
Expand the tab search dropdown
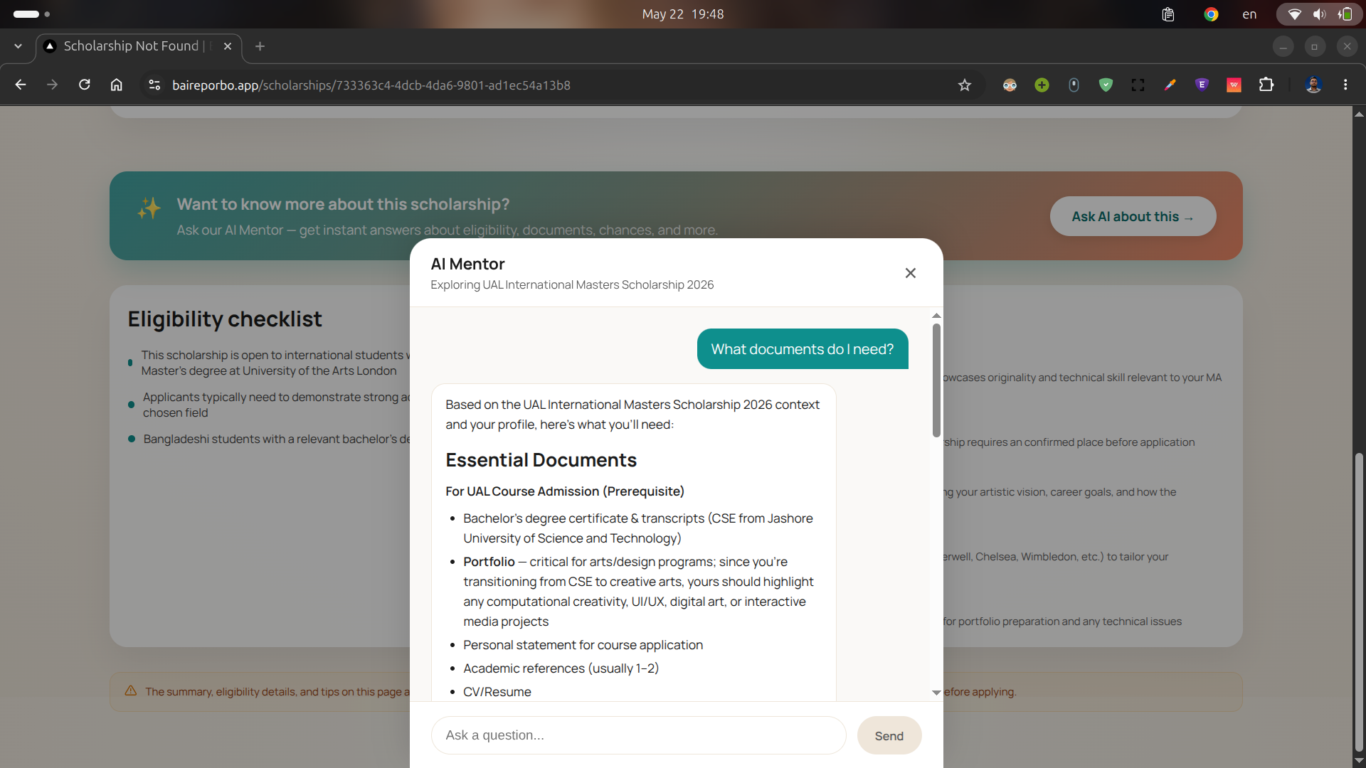tap(18, 46)
